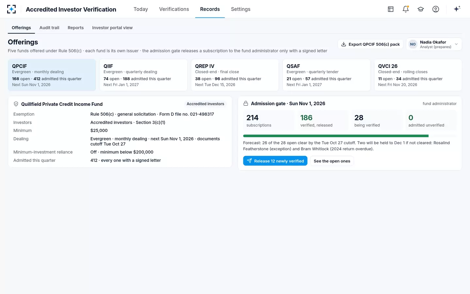Open notifications bell

[x=406, y=9]
